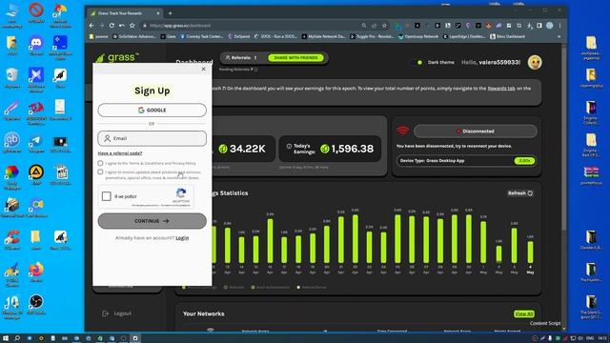
Task: Open the taskbar clock
Action: click(x=601, y=338)
